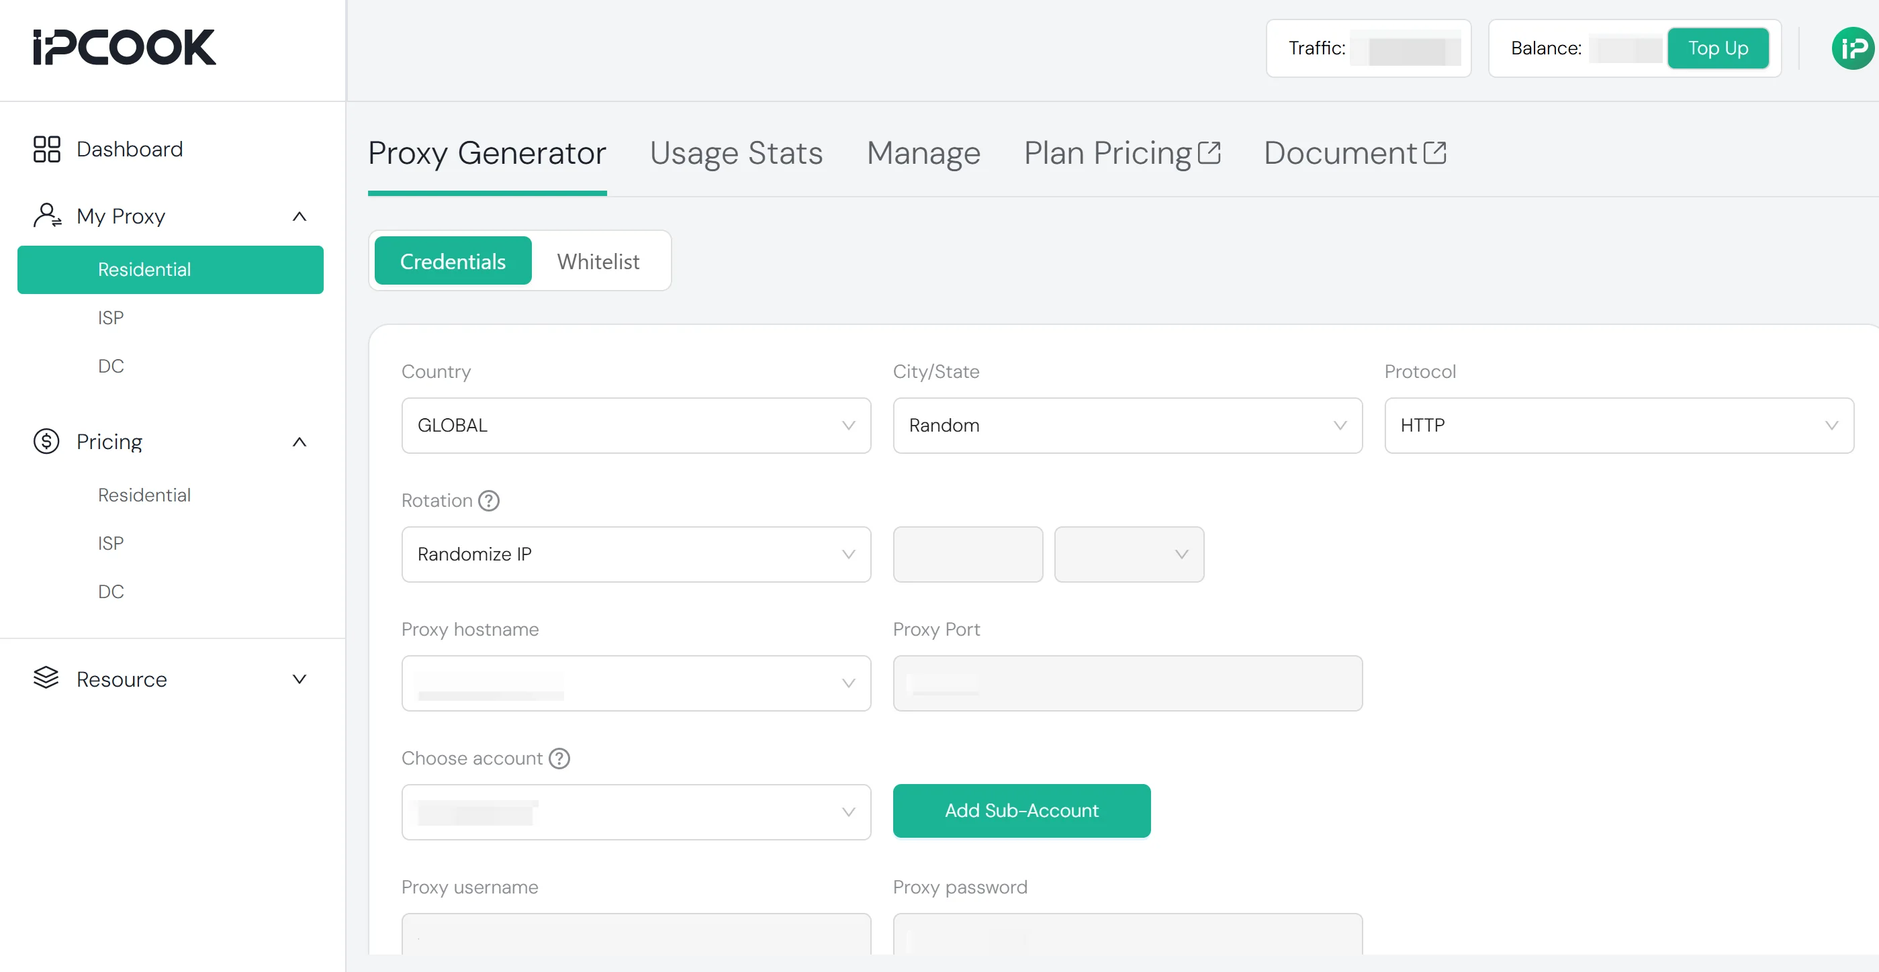The width and height of the screenshot is (1879, 972).
Task: Select DC under Pricing
Action: (111, 591)
